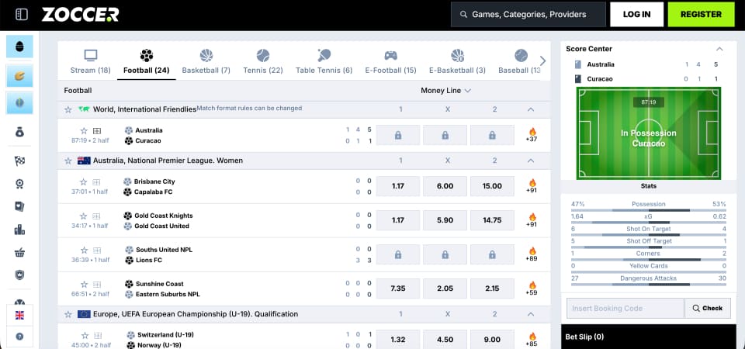Click the green REGISTER button
Screen dimensions: 745x349
coord(702,14)
